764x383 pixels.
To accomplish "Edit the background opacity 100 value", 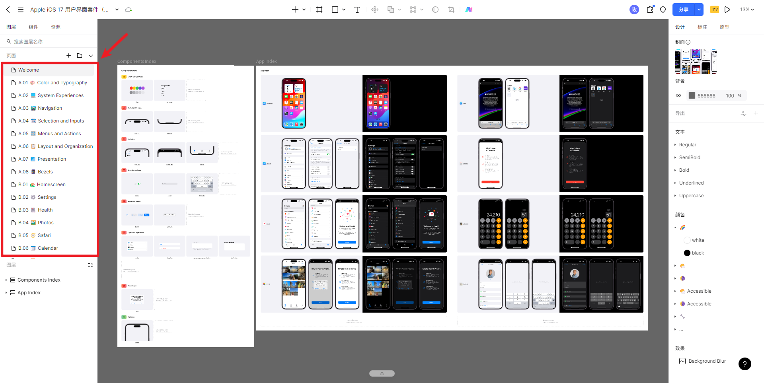I will coord(730,95).
